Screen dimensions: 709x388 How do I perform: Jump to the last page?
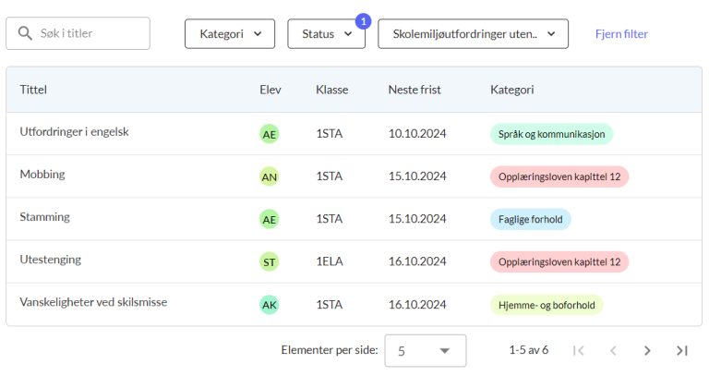(x=682, y=351)
